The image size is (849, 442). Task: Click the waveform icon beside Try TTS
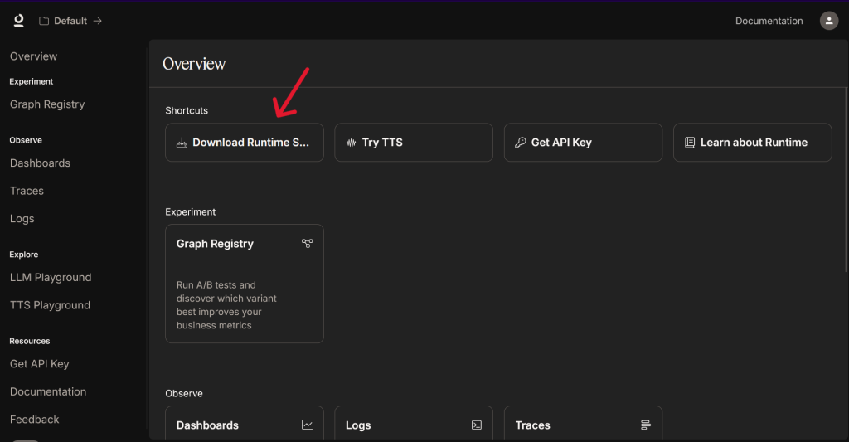(x=352, y=143)
